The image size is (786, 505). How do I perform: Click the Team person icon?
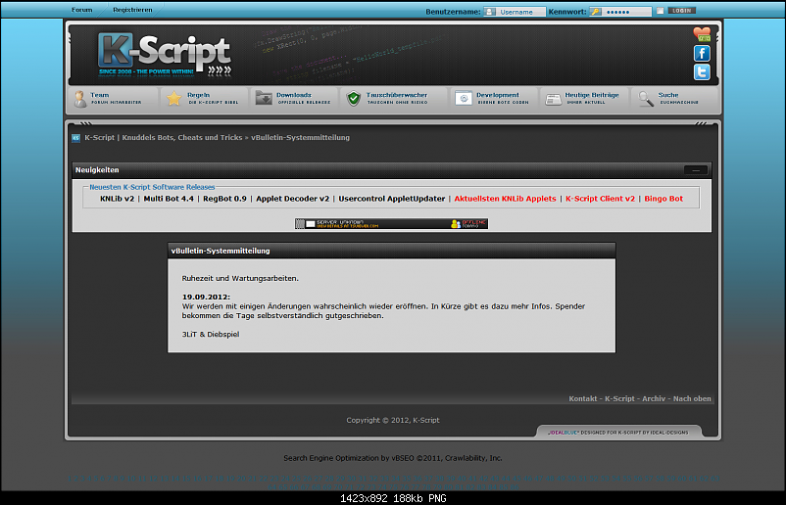pyautogui.click(x=79, y=99)
